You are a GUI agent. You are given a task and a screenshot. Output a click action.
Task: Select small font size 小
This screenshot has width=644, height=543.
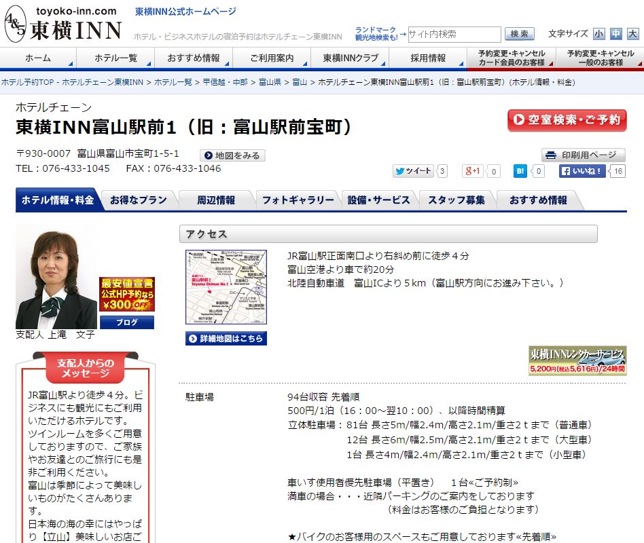tap(598, 34)
